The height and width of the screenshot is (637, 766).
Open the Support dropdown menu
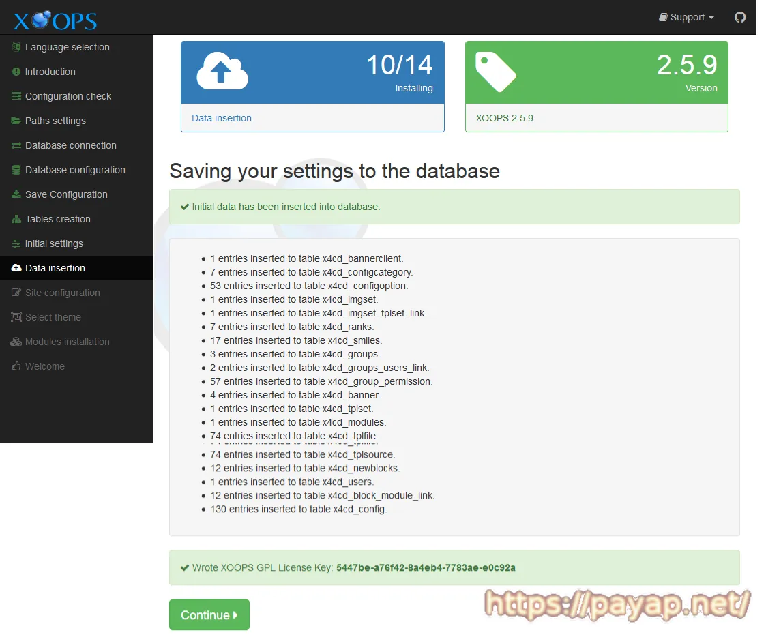tap(686, 17)
